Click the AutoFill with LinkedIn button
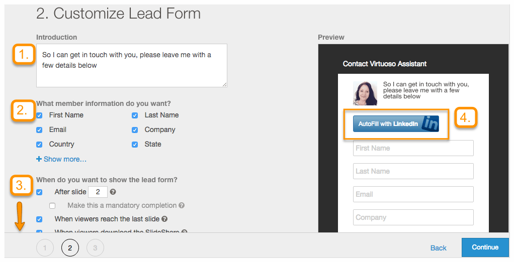The image size is (514, 262). pyautogui.click(x=396, y=124)
